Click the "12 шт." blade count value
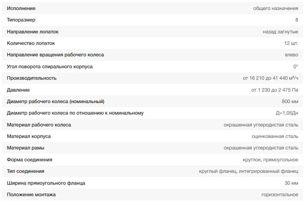This screenshot has height=205, width=306. (x=290, y=43)
